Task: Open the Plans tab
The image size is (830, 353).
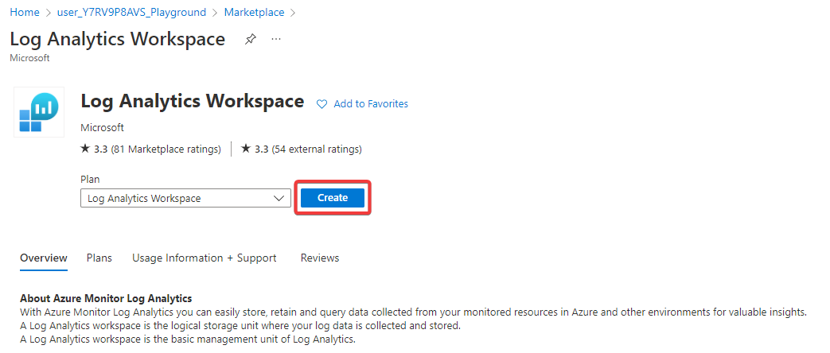Action: pyautogui.click(x=99, y=258)
